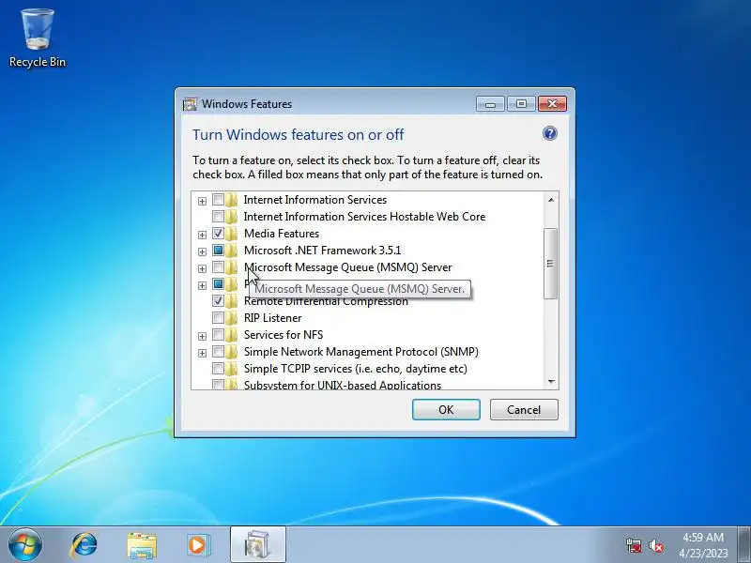The image size is (751, 563).
Task: Launch Windows Media Player from the taskbar
Action: point(198,545)
